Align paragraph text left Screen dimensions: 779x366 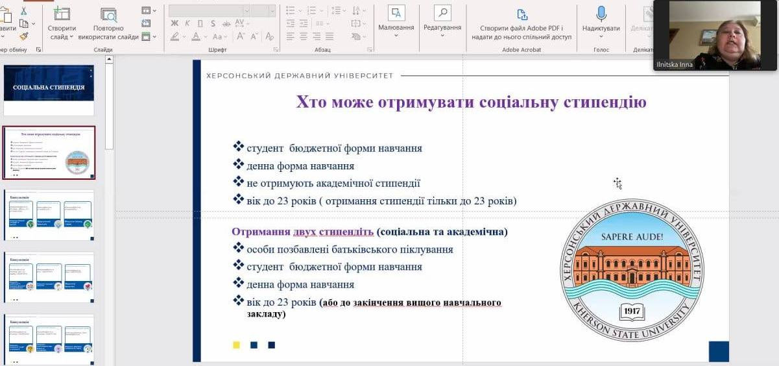pyautogui.click(x=291, y=37)
